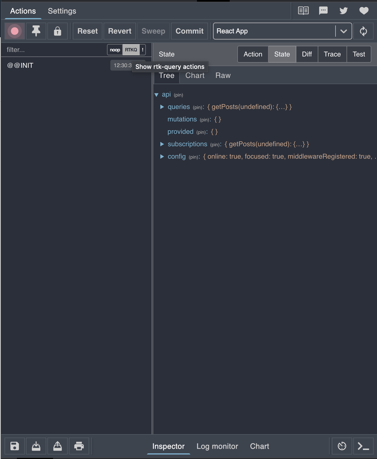Click the Sweep button
Image resolution: width=377 pixels, height=459 pixels.
[x=153, y=31]
